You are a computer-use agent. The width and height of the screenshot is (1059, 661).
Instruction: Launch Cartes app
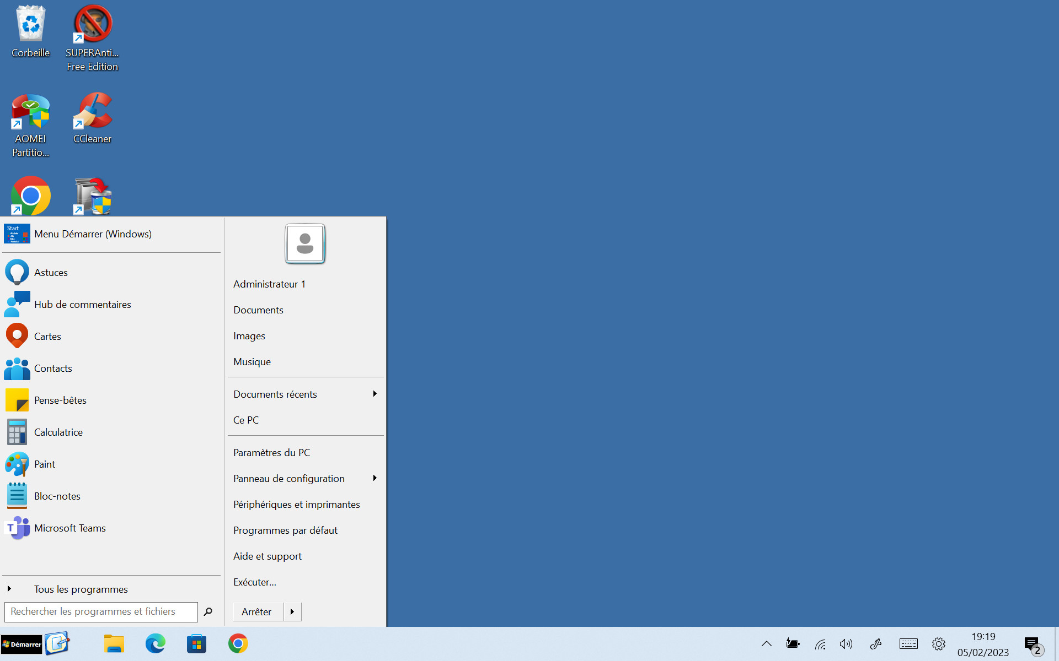(x=111, y=336)
